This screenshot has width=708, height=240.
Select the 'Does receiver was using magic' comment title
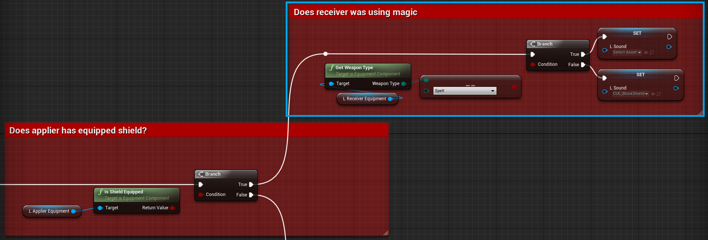tap(355, 12)
